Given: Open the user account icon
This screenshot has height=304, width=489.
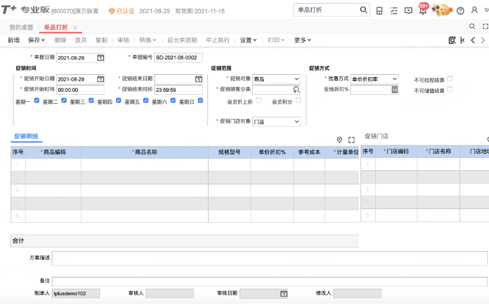Looking at the screenshot, I should (x=474, y=10).
